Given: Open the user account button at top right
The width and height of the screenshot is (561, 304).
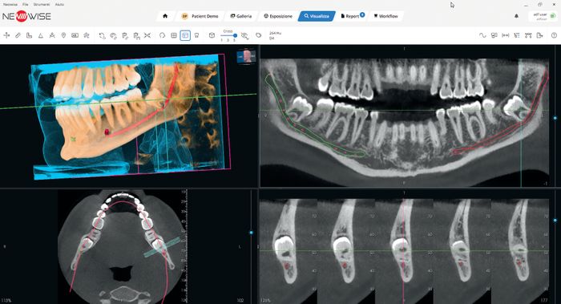Looking at the screenshot, I should (543, 16).
